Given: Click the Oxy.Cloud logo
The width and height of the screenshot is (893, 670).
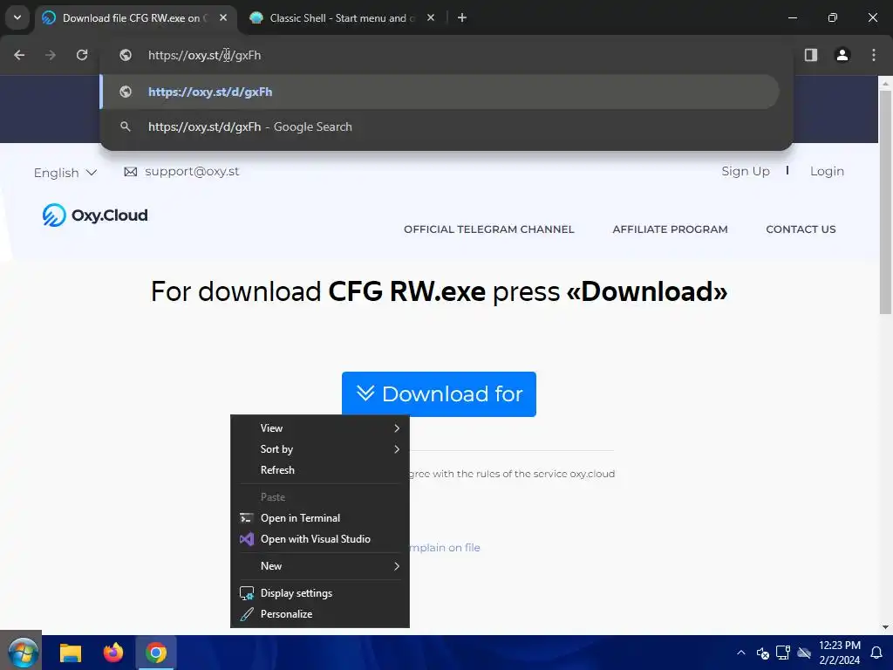Looking at the screenshot, I should pos(95,215).
